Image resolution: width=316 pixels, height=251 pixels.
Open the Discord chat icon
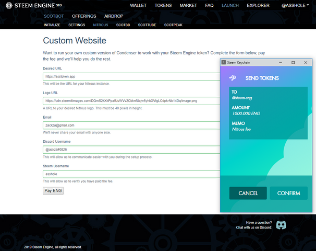(x=282, y=225)
